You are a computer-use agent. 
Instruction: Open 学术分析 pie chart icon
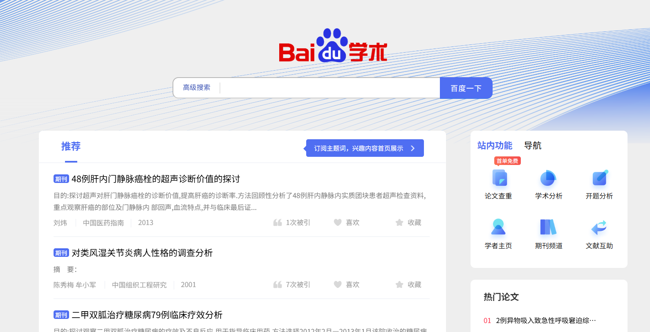tap(548, 178)
